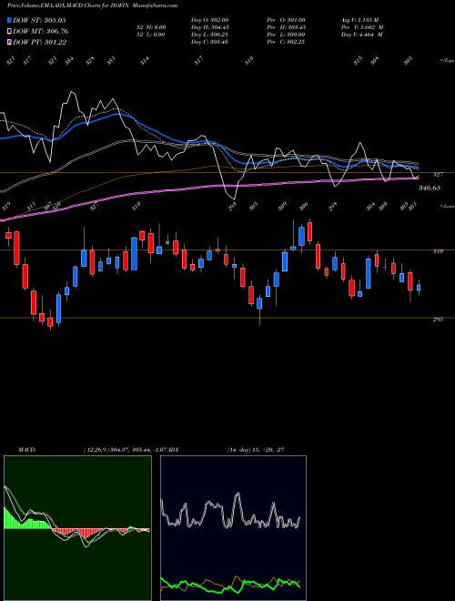Click the 'Day H: 304.45' value
455x601 pixels.
click(209, 27)
